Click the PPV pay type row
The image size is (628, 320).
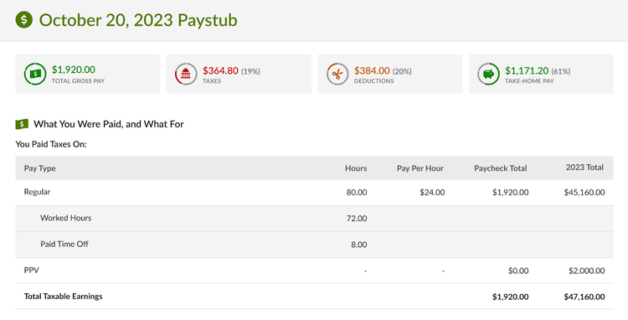[314, 271]
